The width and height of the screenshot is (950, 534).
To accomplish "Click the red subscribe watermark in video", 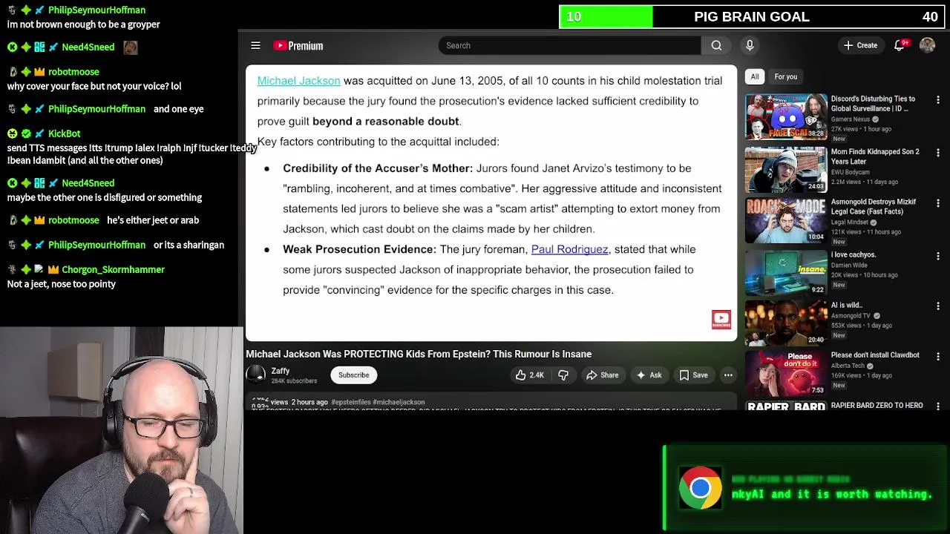I will (721, 320).
